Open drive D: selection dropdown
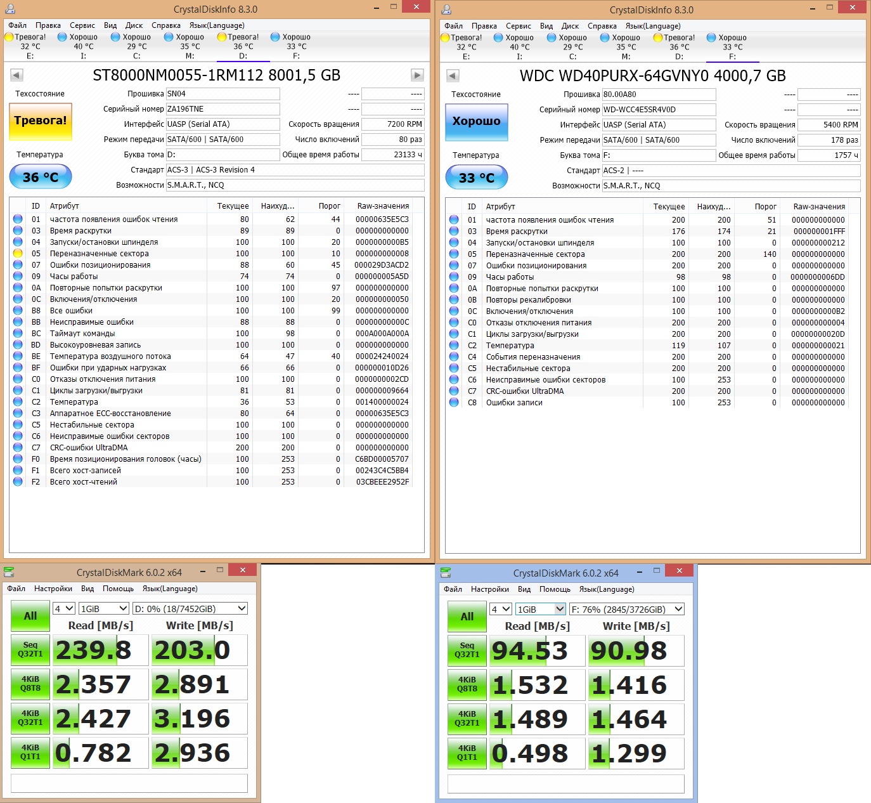Screen dimensions: 871x803 (x=190, y=609)
